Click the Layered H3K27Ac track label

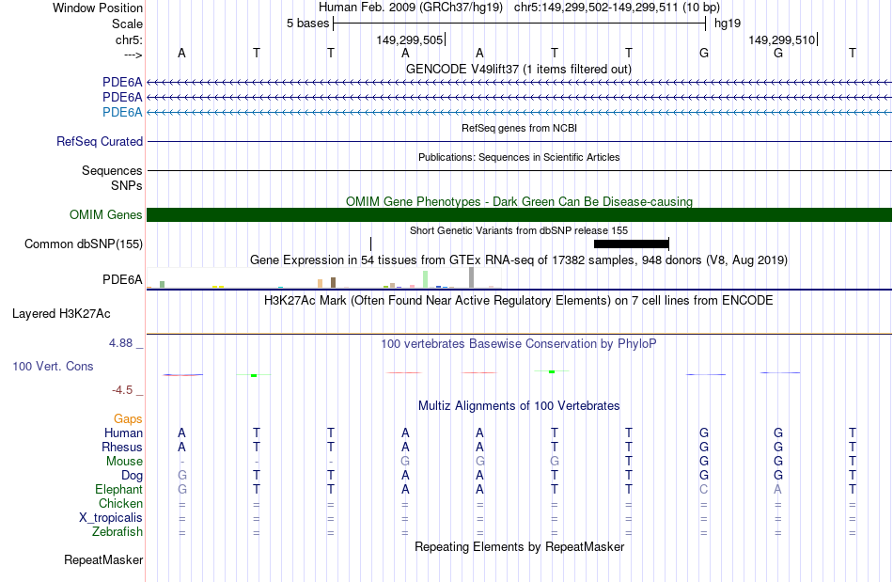(61, 314)
